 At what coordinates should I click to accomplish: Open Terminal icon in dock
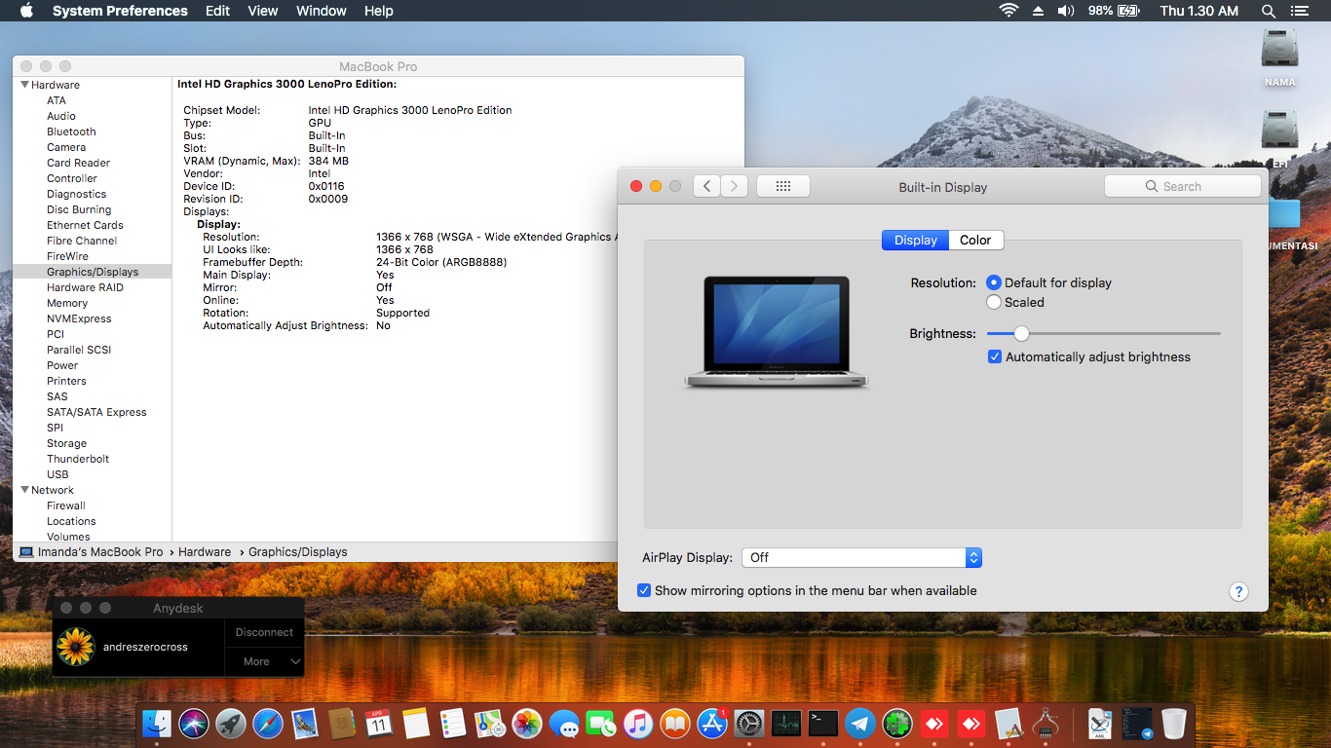click(823, 724)
